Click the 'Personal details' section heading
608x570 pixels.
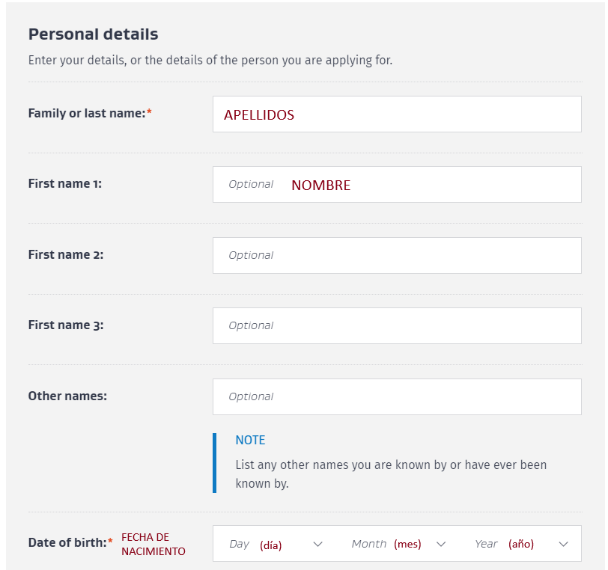pos(93,34)
